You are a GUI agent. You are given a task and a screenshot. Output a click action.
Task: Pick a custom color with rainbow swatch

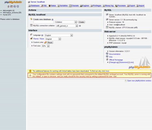click(x=45, y=43)
